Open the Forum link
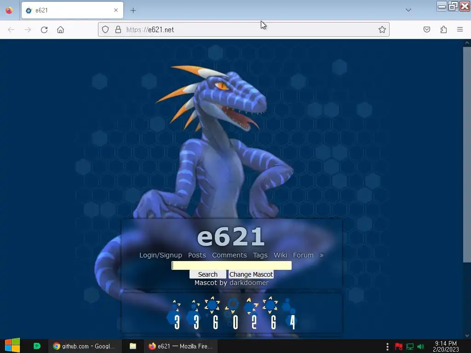Image resolution: width=471 pixels, height=353 pixels. (304, 255)
